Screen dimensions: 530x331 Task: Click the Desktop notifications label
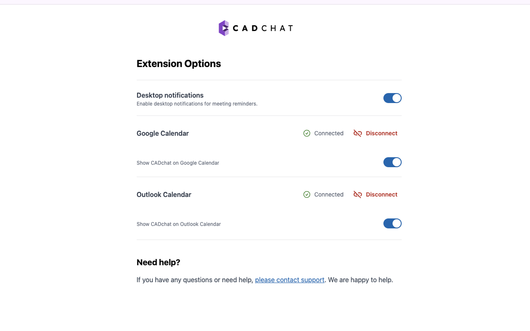[170, 95]
